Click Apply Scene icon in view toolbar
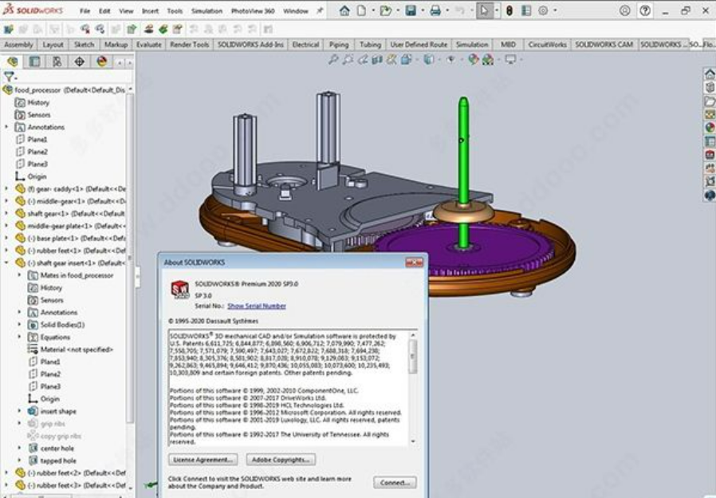The image size is (716, 498). coord(488,59)
